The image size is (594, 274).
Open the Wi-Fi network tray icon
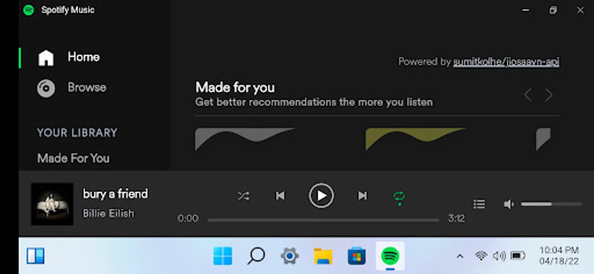[x=481, y=256]
